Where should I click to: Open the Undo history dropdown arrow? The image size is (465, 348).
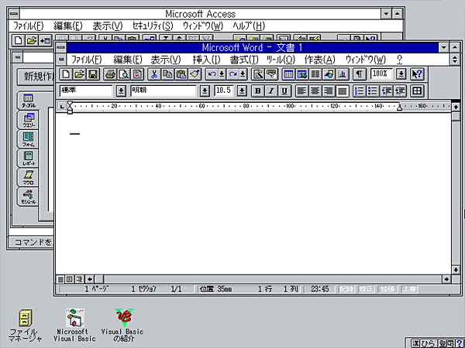222,74
